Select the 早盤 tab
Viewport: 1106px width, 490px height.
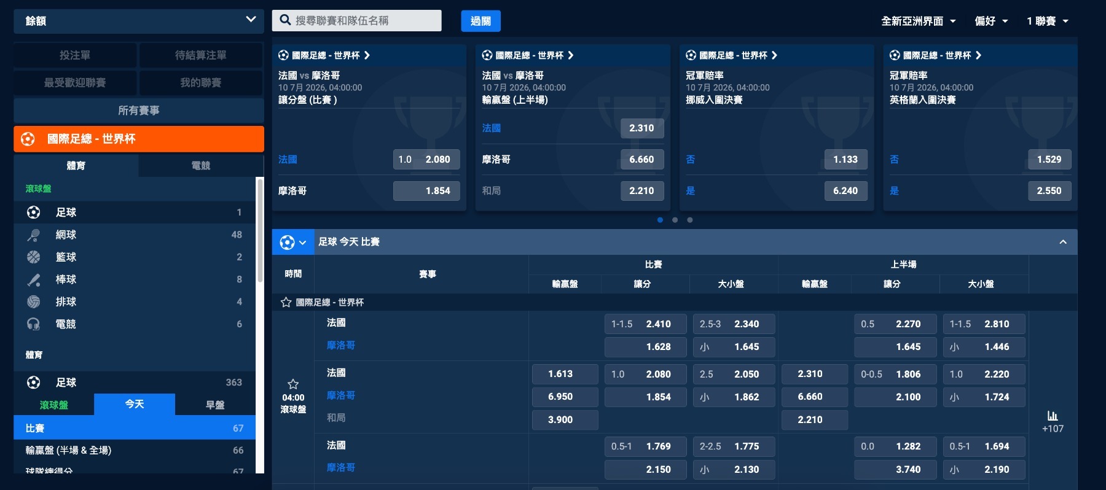click(x=215, y=405)
